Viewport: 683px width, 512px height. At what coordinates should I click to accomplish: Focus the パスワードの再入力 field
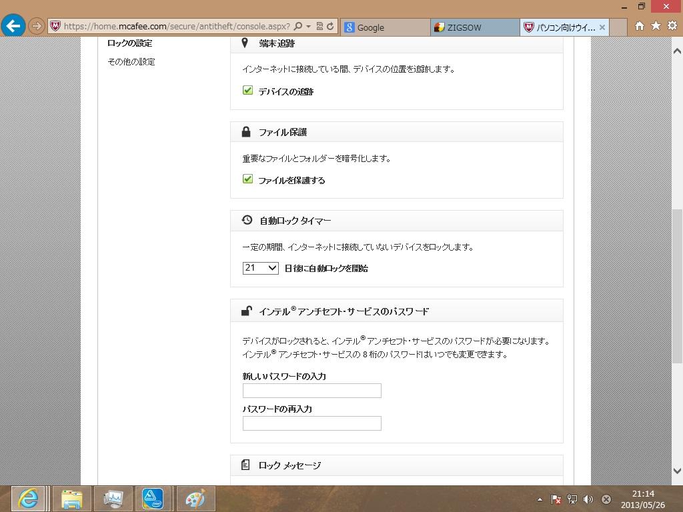pos(312,423)
